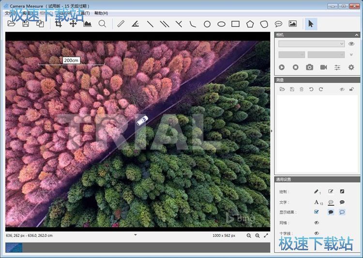Select the polygon measurement tool
The width and height of the screenshot is (363, 258).
pyautogui.click(x=250, y=24)
